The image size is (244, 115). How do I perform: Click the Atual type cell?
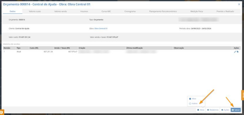tap(22, 52)
